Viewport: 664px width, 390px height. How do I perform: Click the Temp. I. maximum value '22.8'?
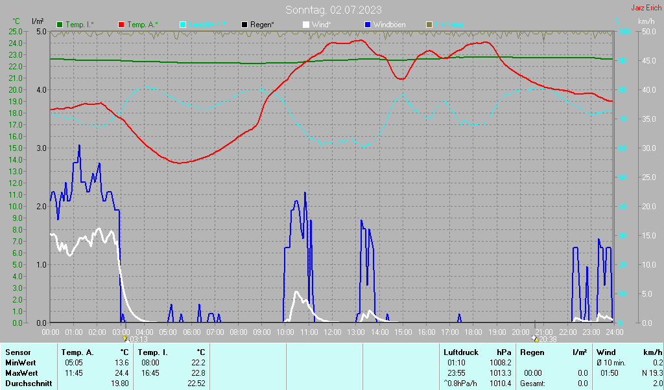[x=198, y=374]
